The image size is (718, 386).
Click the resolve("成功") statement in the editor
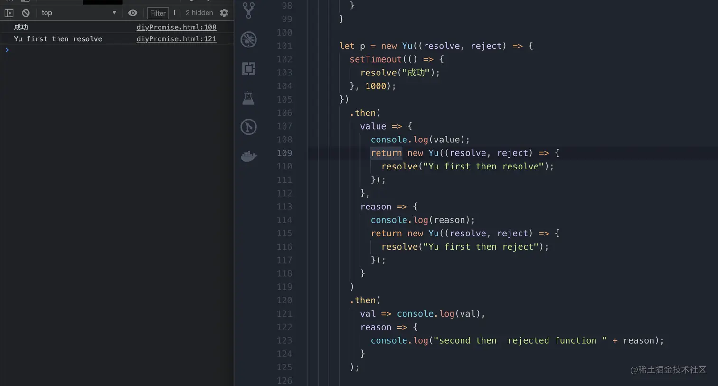pyautogui.click(x=400, y=73)
